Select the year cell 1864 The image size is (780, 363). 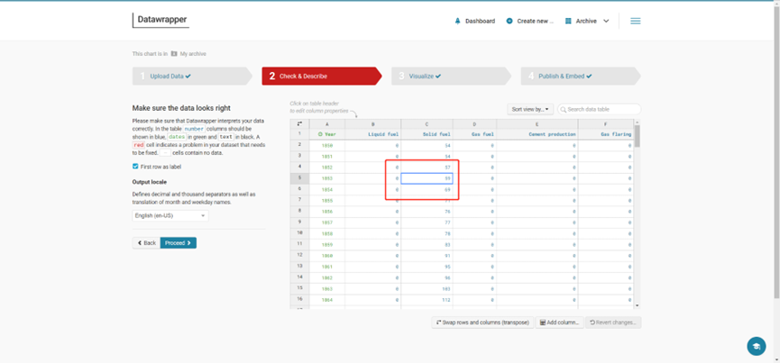[327, 300]
